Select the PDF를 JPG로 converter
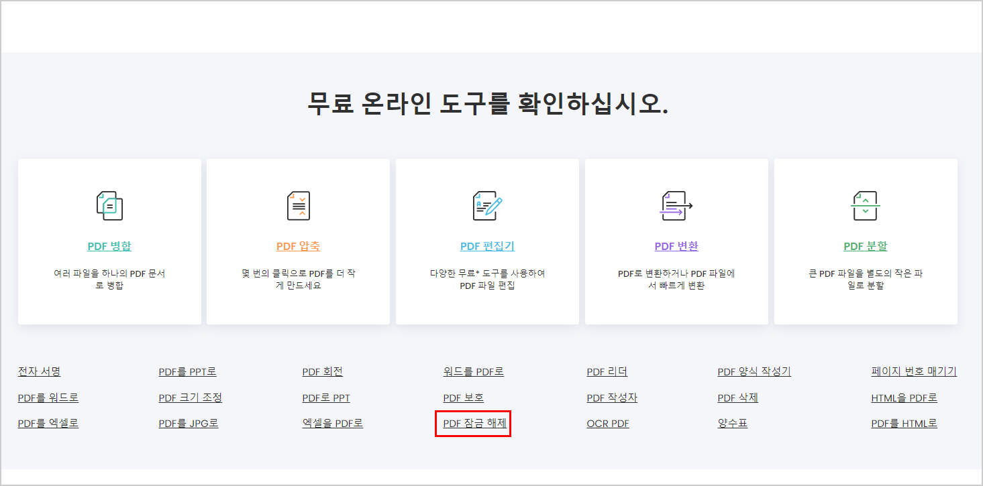The height and width of the screenshot is (486, 983). [189, 423]
